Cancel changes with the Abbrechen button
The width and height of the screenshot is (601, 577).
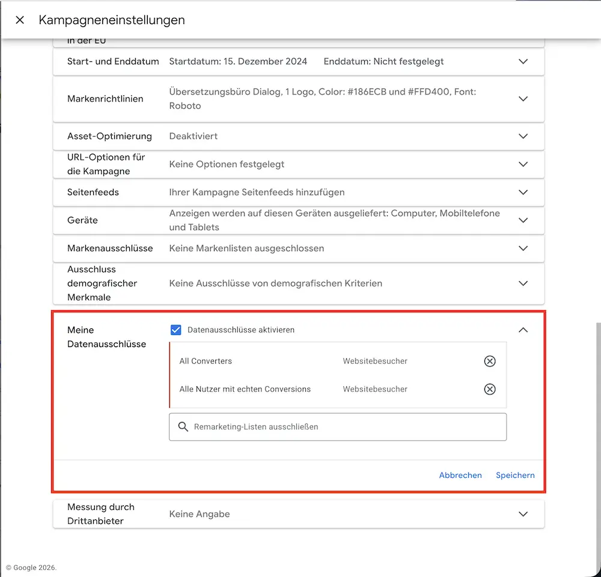pyautogui.click(x=460, y=475)
